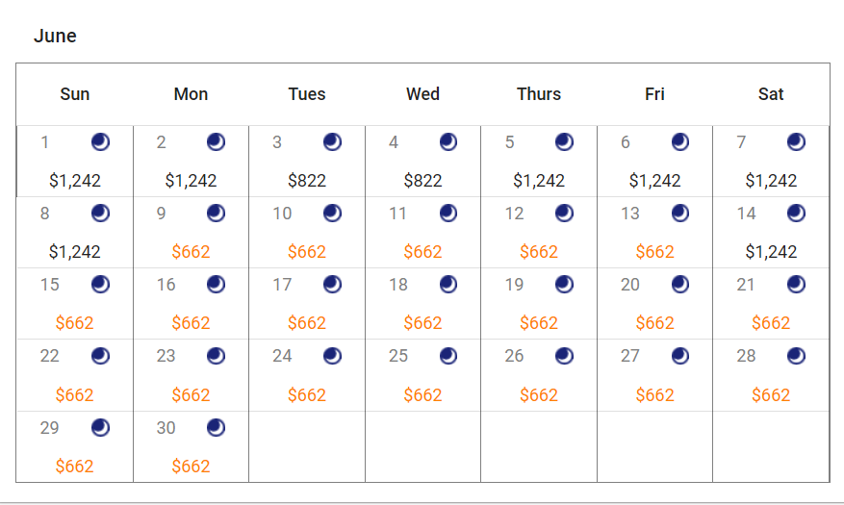Screen dimensions: 844x505
Task: Click the moon icon on June 5
Action: [564, 142]
